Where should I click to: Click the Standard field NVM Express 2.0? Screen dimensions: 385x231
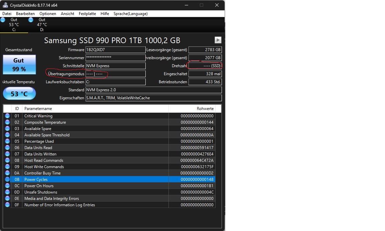(x=153, y=90)
